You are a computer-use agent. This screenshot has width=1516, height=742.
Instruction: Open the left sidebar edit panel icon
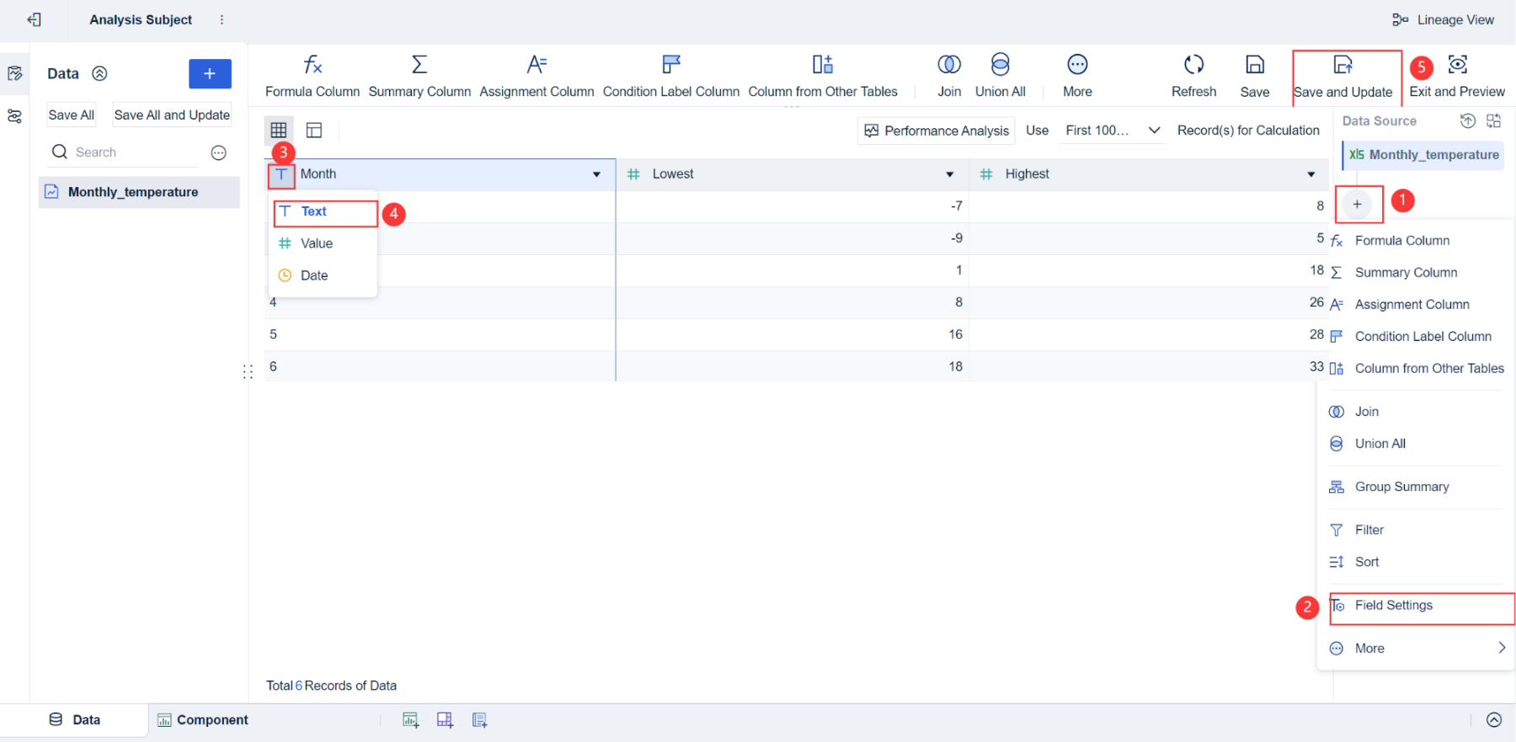point(14,73)
